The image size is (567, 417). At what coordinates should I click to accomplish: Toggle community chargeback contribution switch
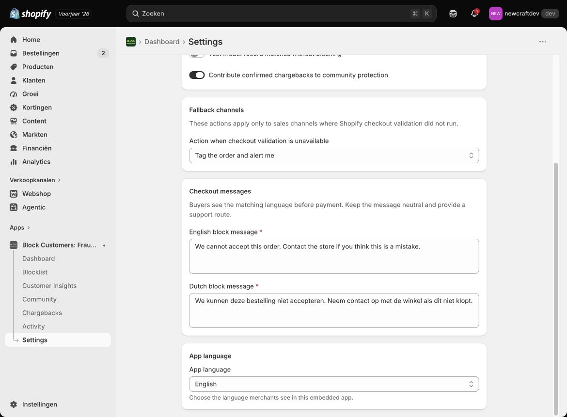tap(197, 75)
